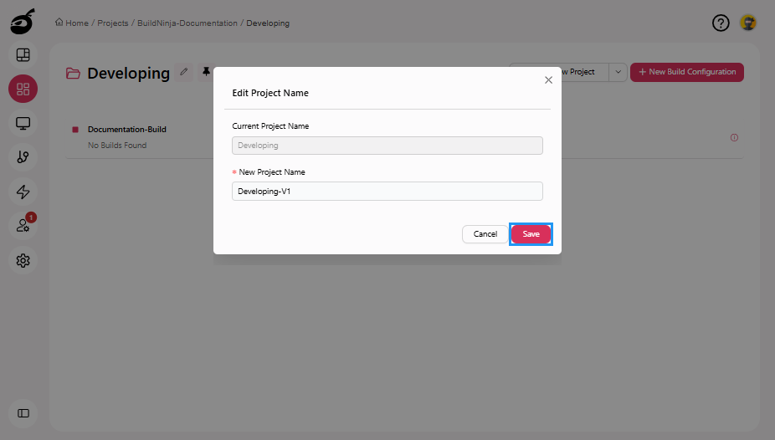Click the info icon on Documentation-Build row
The image size is (775, 440).
(x=734, y=138)
